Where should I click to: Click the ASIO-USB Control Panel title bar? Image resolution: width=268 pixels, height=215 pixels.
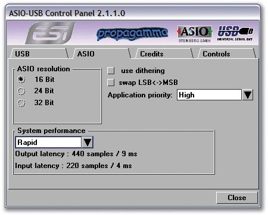tap(133, 13)
